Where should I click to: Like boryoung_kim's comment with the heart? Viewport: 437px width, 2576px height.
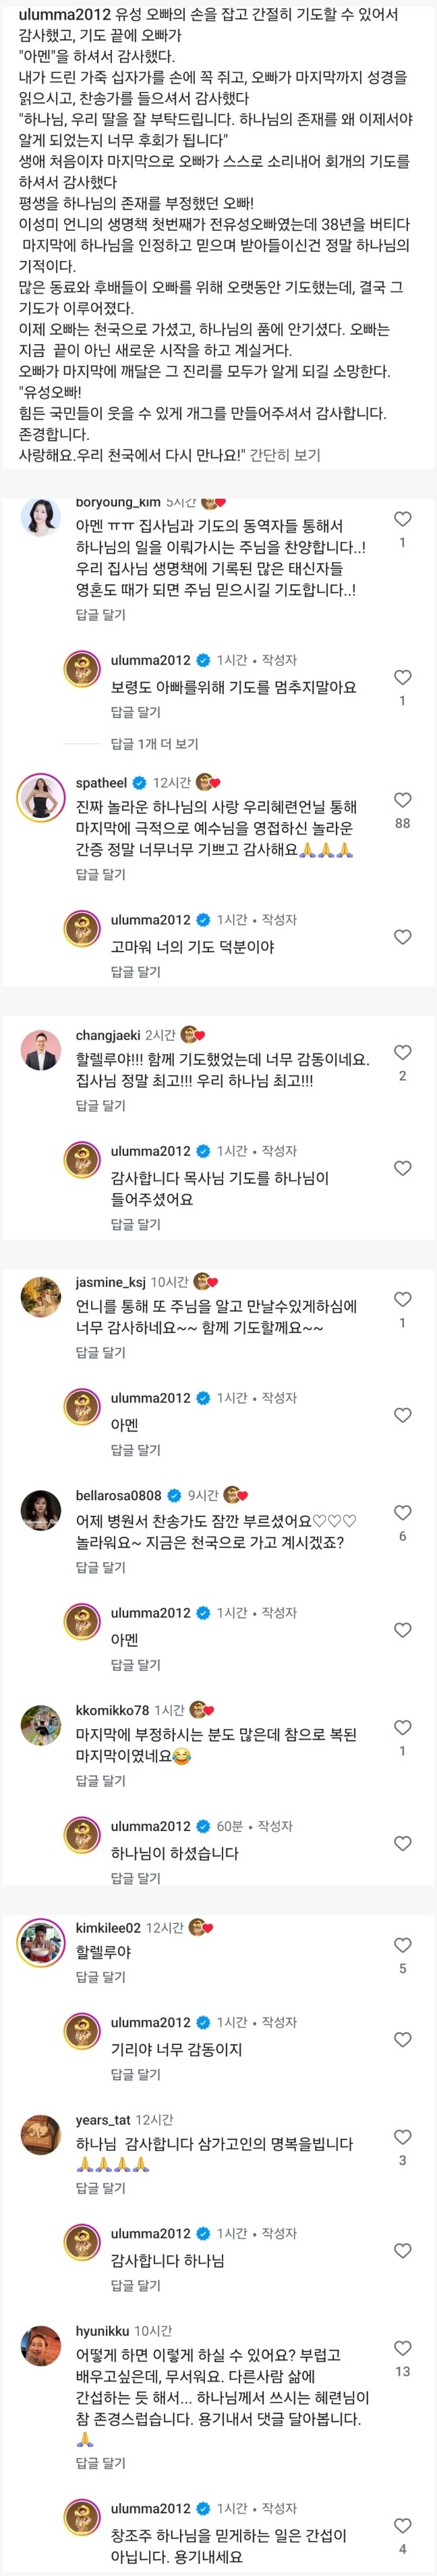point(402,519)
